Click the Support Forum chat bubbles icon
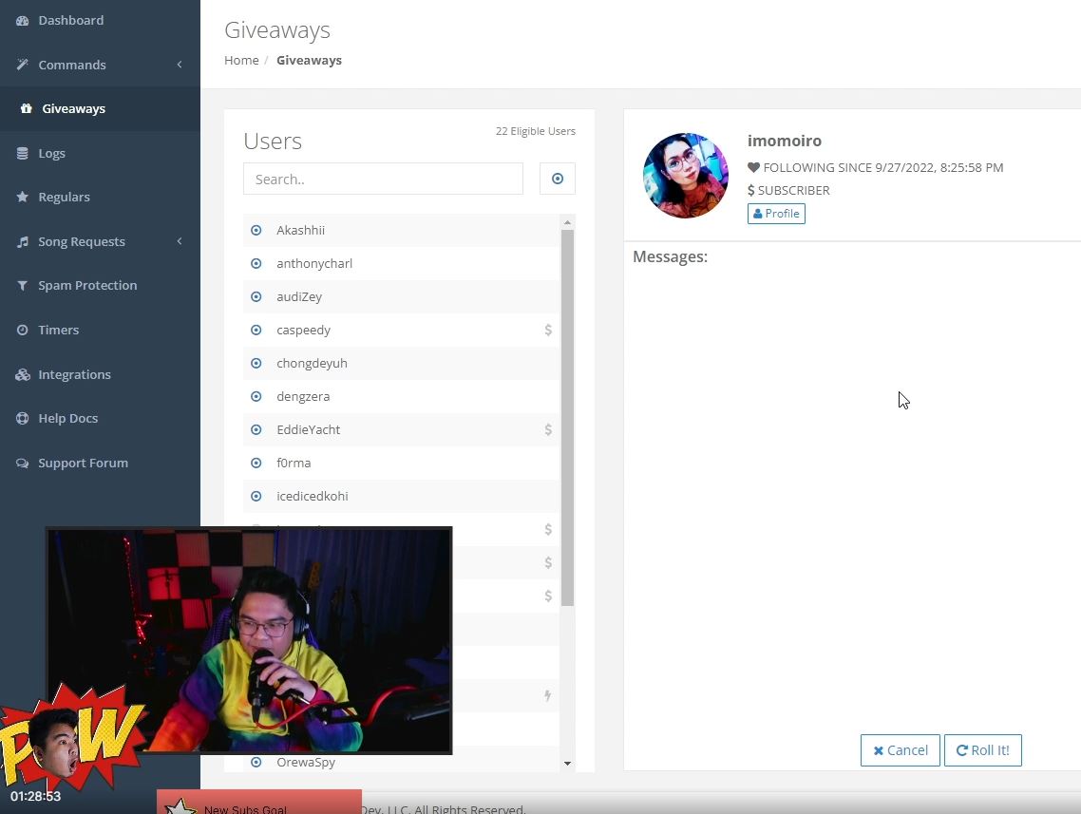This screenshot has height=814, width=1081. click(23, 464)
